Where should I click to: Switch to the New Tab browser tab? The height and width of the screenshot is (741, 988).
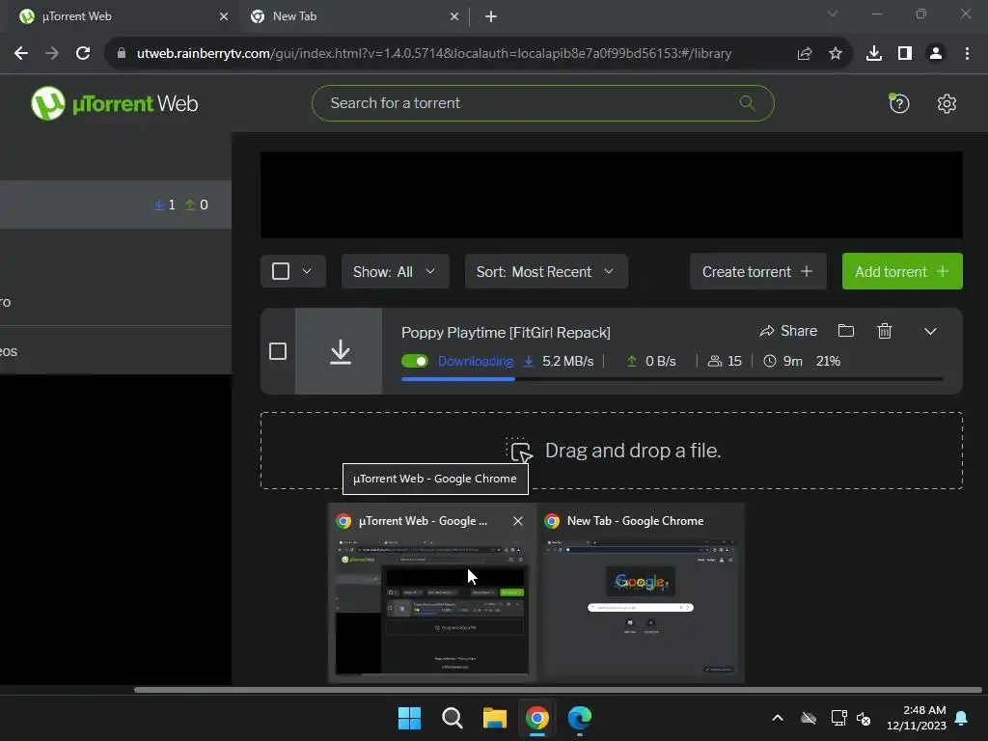pos(353,17)
